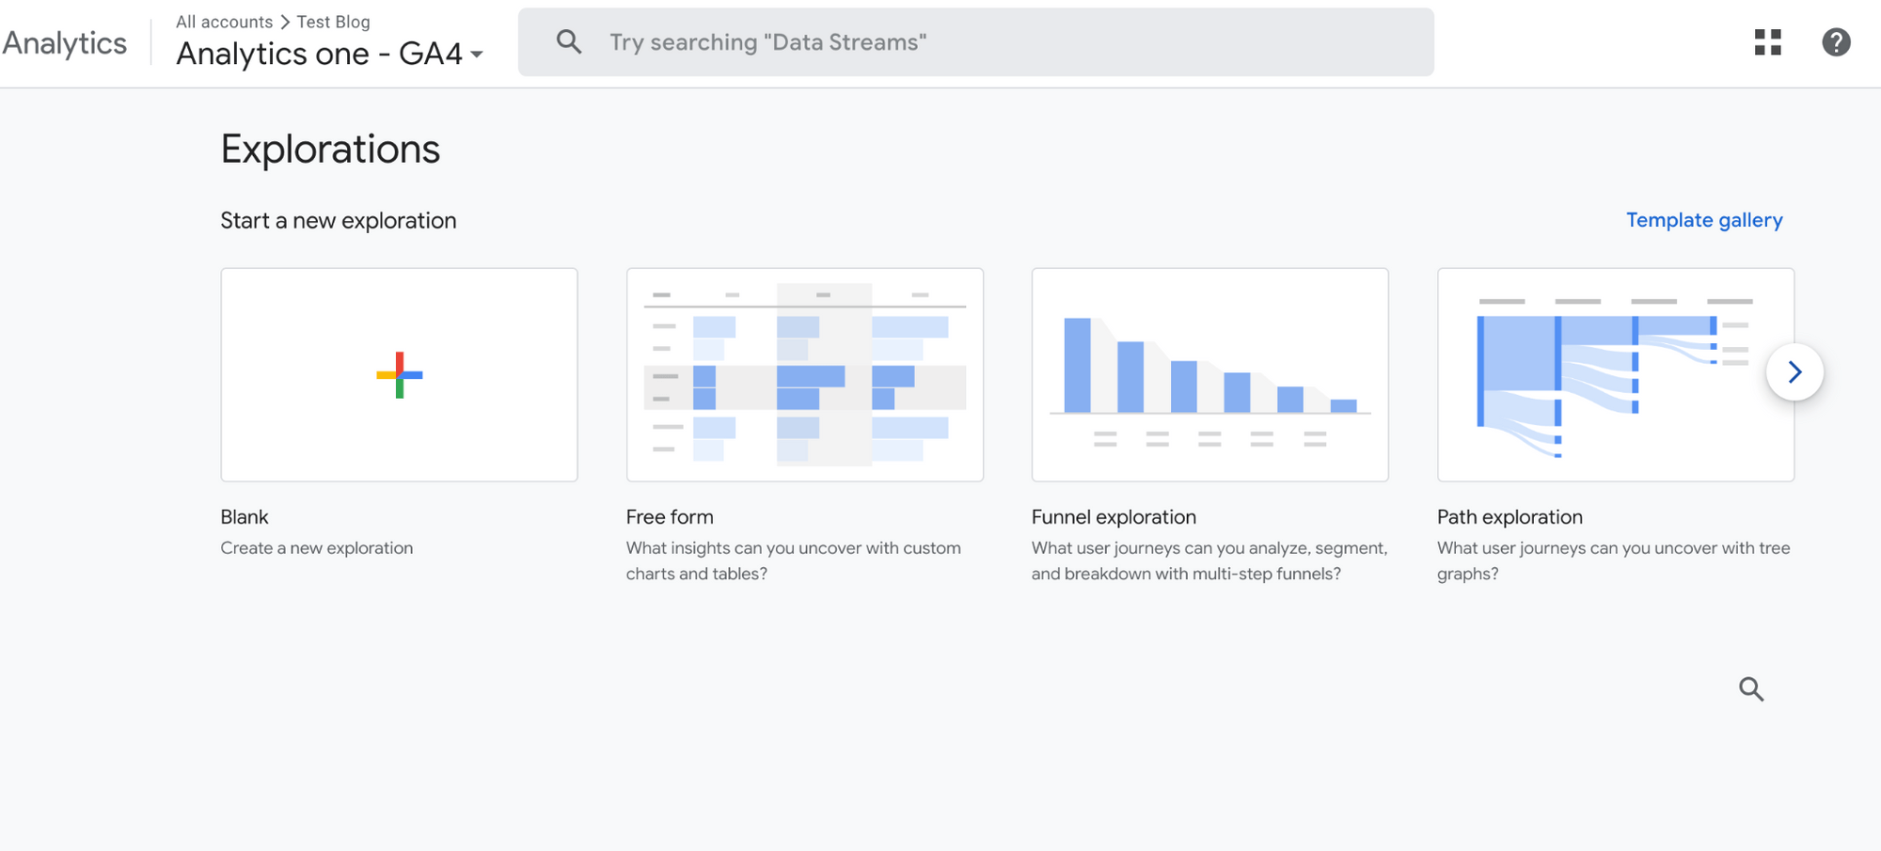Open the Template gallery link

click(x=1704, y=220)
